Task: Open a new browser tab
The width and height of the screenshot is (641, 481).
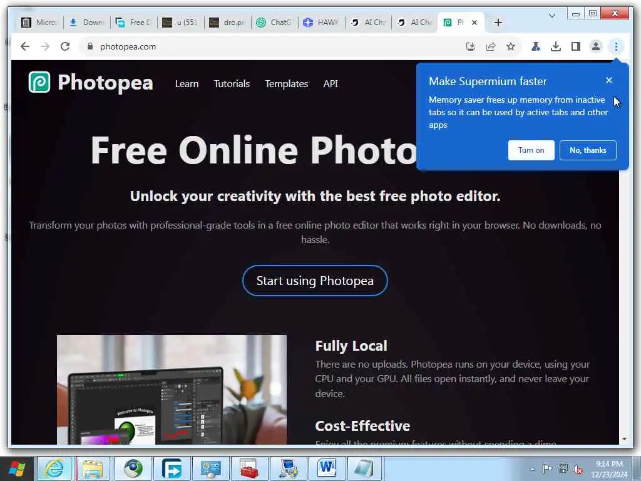Action: coord(498,23)
